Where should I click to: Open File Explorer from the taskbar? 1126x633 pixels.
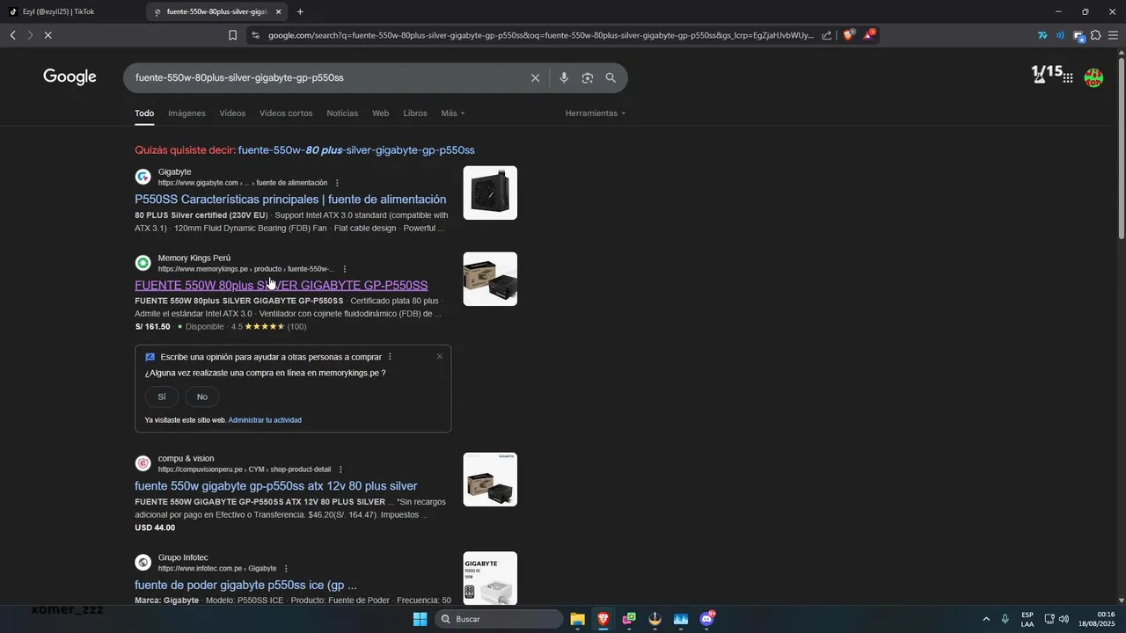tap(577, 619)
